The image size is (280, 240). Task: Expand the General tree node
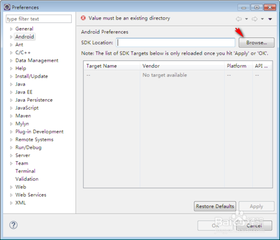click(11, 29)
